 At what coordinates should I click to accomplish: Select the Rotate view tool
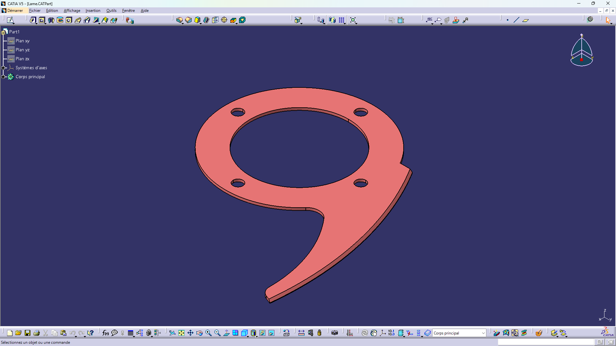199,333
